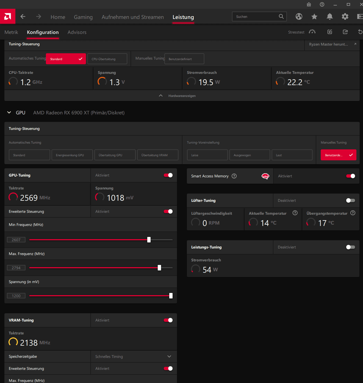The width and height of the screenshot is (363, 383).
Task: Click the Min Frequenz slider handle
Action: [x=149, y=240]
